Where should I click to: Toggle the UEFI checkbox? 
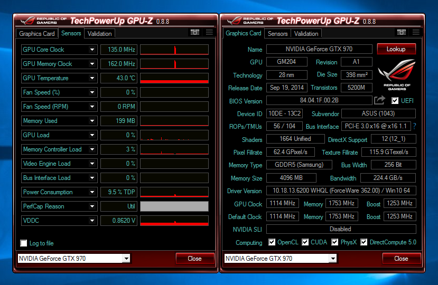(x=395, y=100)
